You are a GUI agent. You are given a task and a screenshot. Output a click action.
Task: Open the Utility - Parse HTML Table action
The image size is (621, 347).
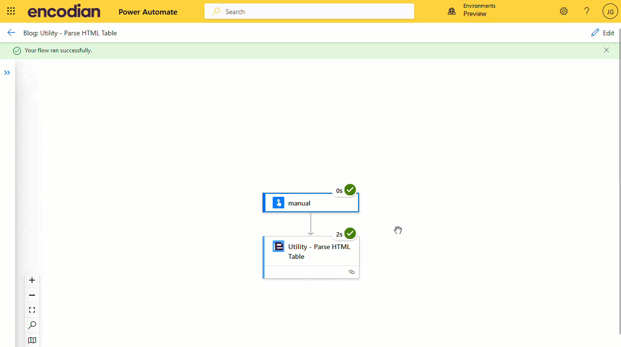pos(311,257)
